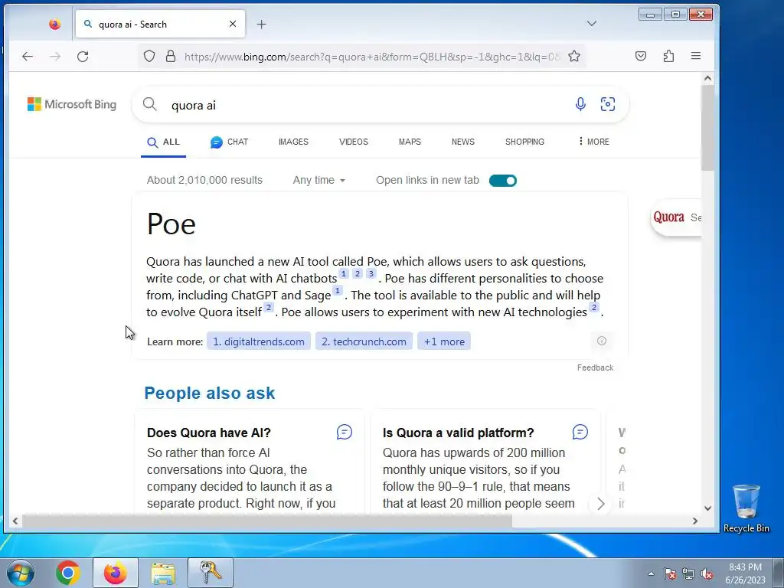The height and width of the screenshot is (588, 784).
Task: Open the Pocket save icon
Action: [x=641, y=56]
